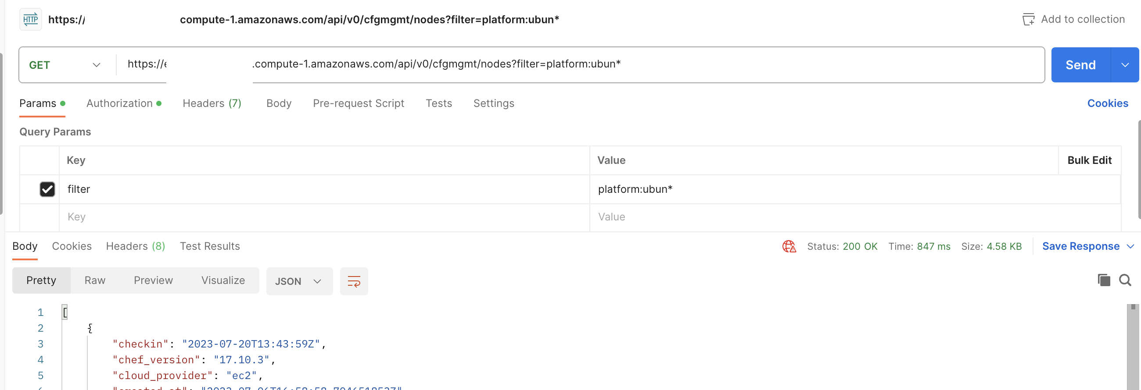This screenshot has width=1141, height=390.
Task: Click the "checkin" line in the response
Action: coord(219,344)
